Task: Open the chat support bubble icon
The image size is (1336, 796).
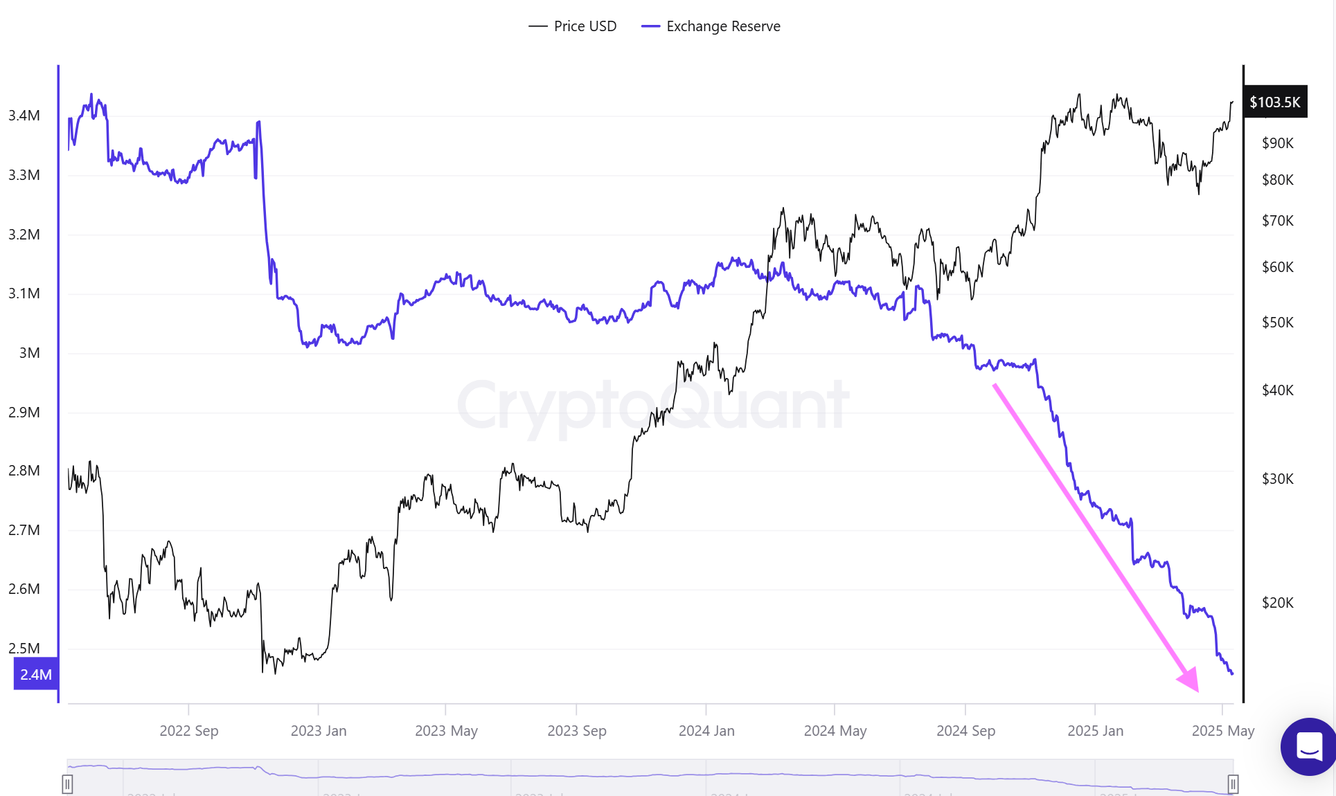Action: 1308,747
